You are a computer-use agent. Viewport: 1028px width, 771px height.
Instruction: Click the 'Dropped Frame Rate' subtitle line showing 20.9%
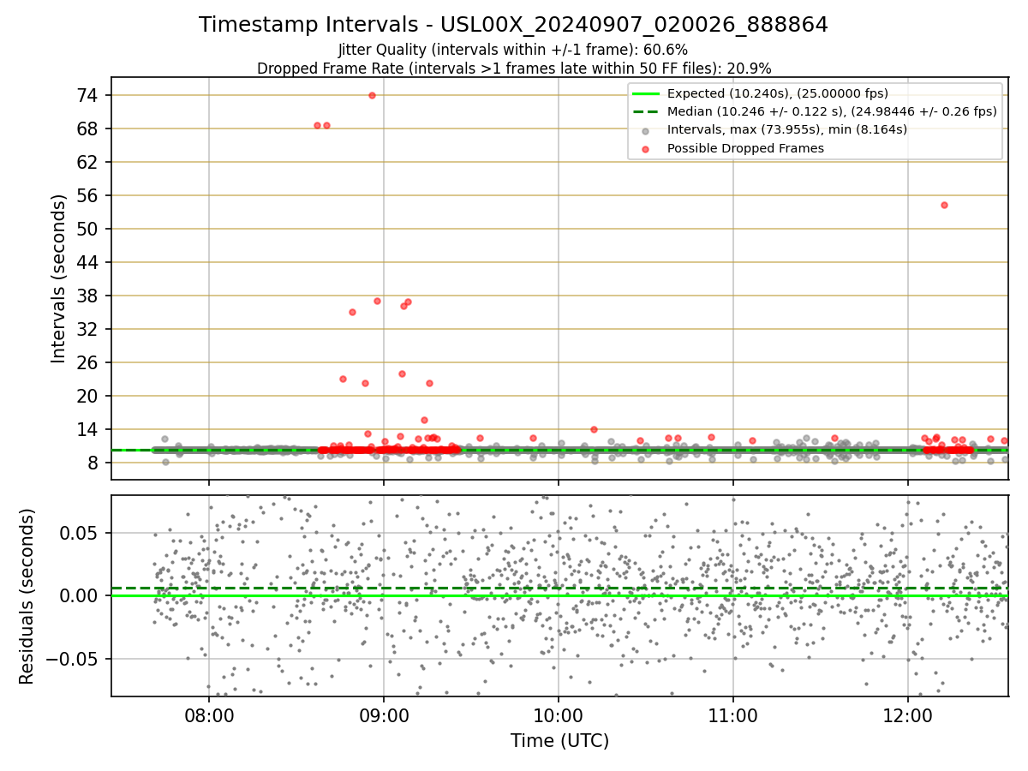click(x=514, y=69)
